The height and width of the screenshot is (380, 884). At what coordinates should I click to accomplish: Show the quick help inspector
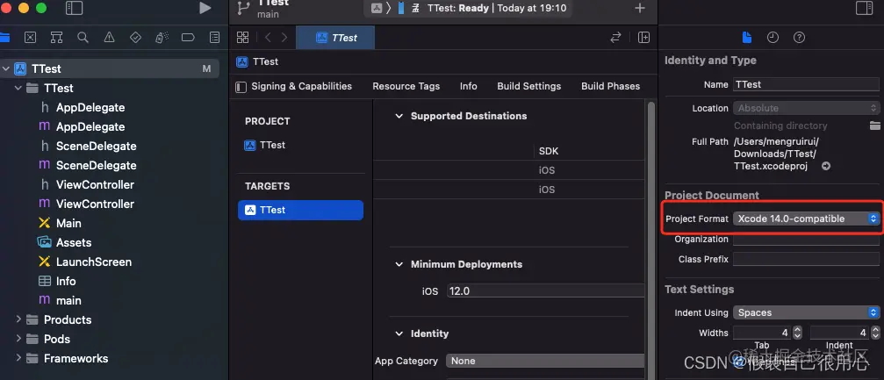point(799,38)
